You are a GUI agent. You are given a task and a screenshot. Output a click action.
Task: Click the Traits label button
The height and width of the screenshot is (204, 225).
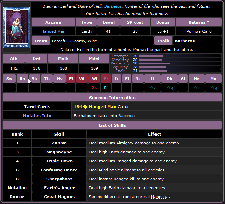41,41
